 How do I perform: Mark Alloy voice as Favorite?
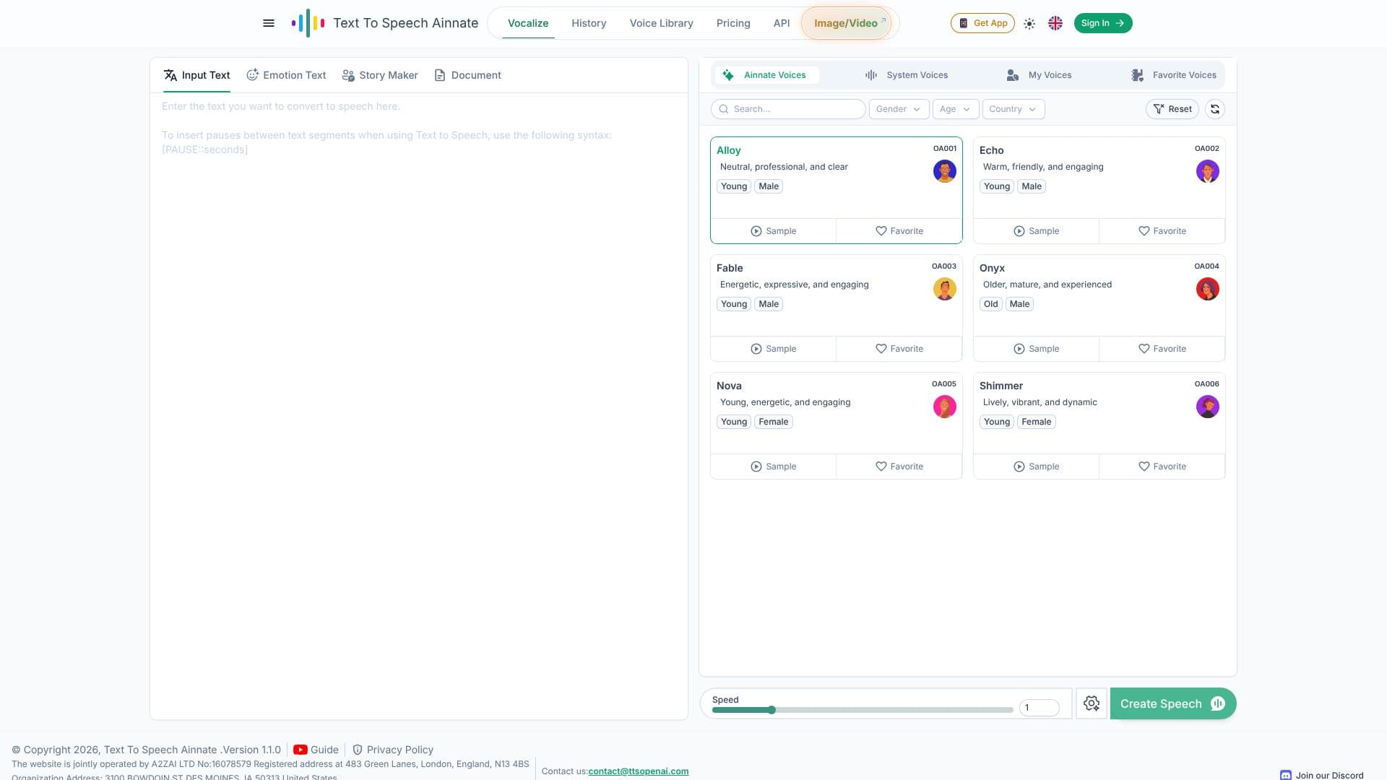pos(899,231)
